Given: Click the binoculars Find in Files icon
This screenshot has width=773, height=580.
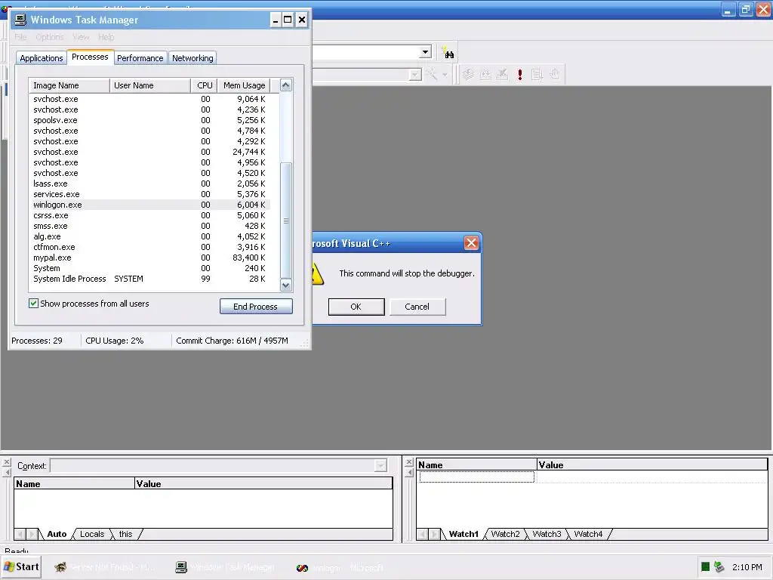Looking at the screenshot, I should (448, 53).
